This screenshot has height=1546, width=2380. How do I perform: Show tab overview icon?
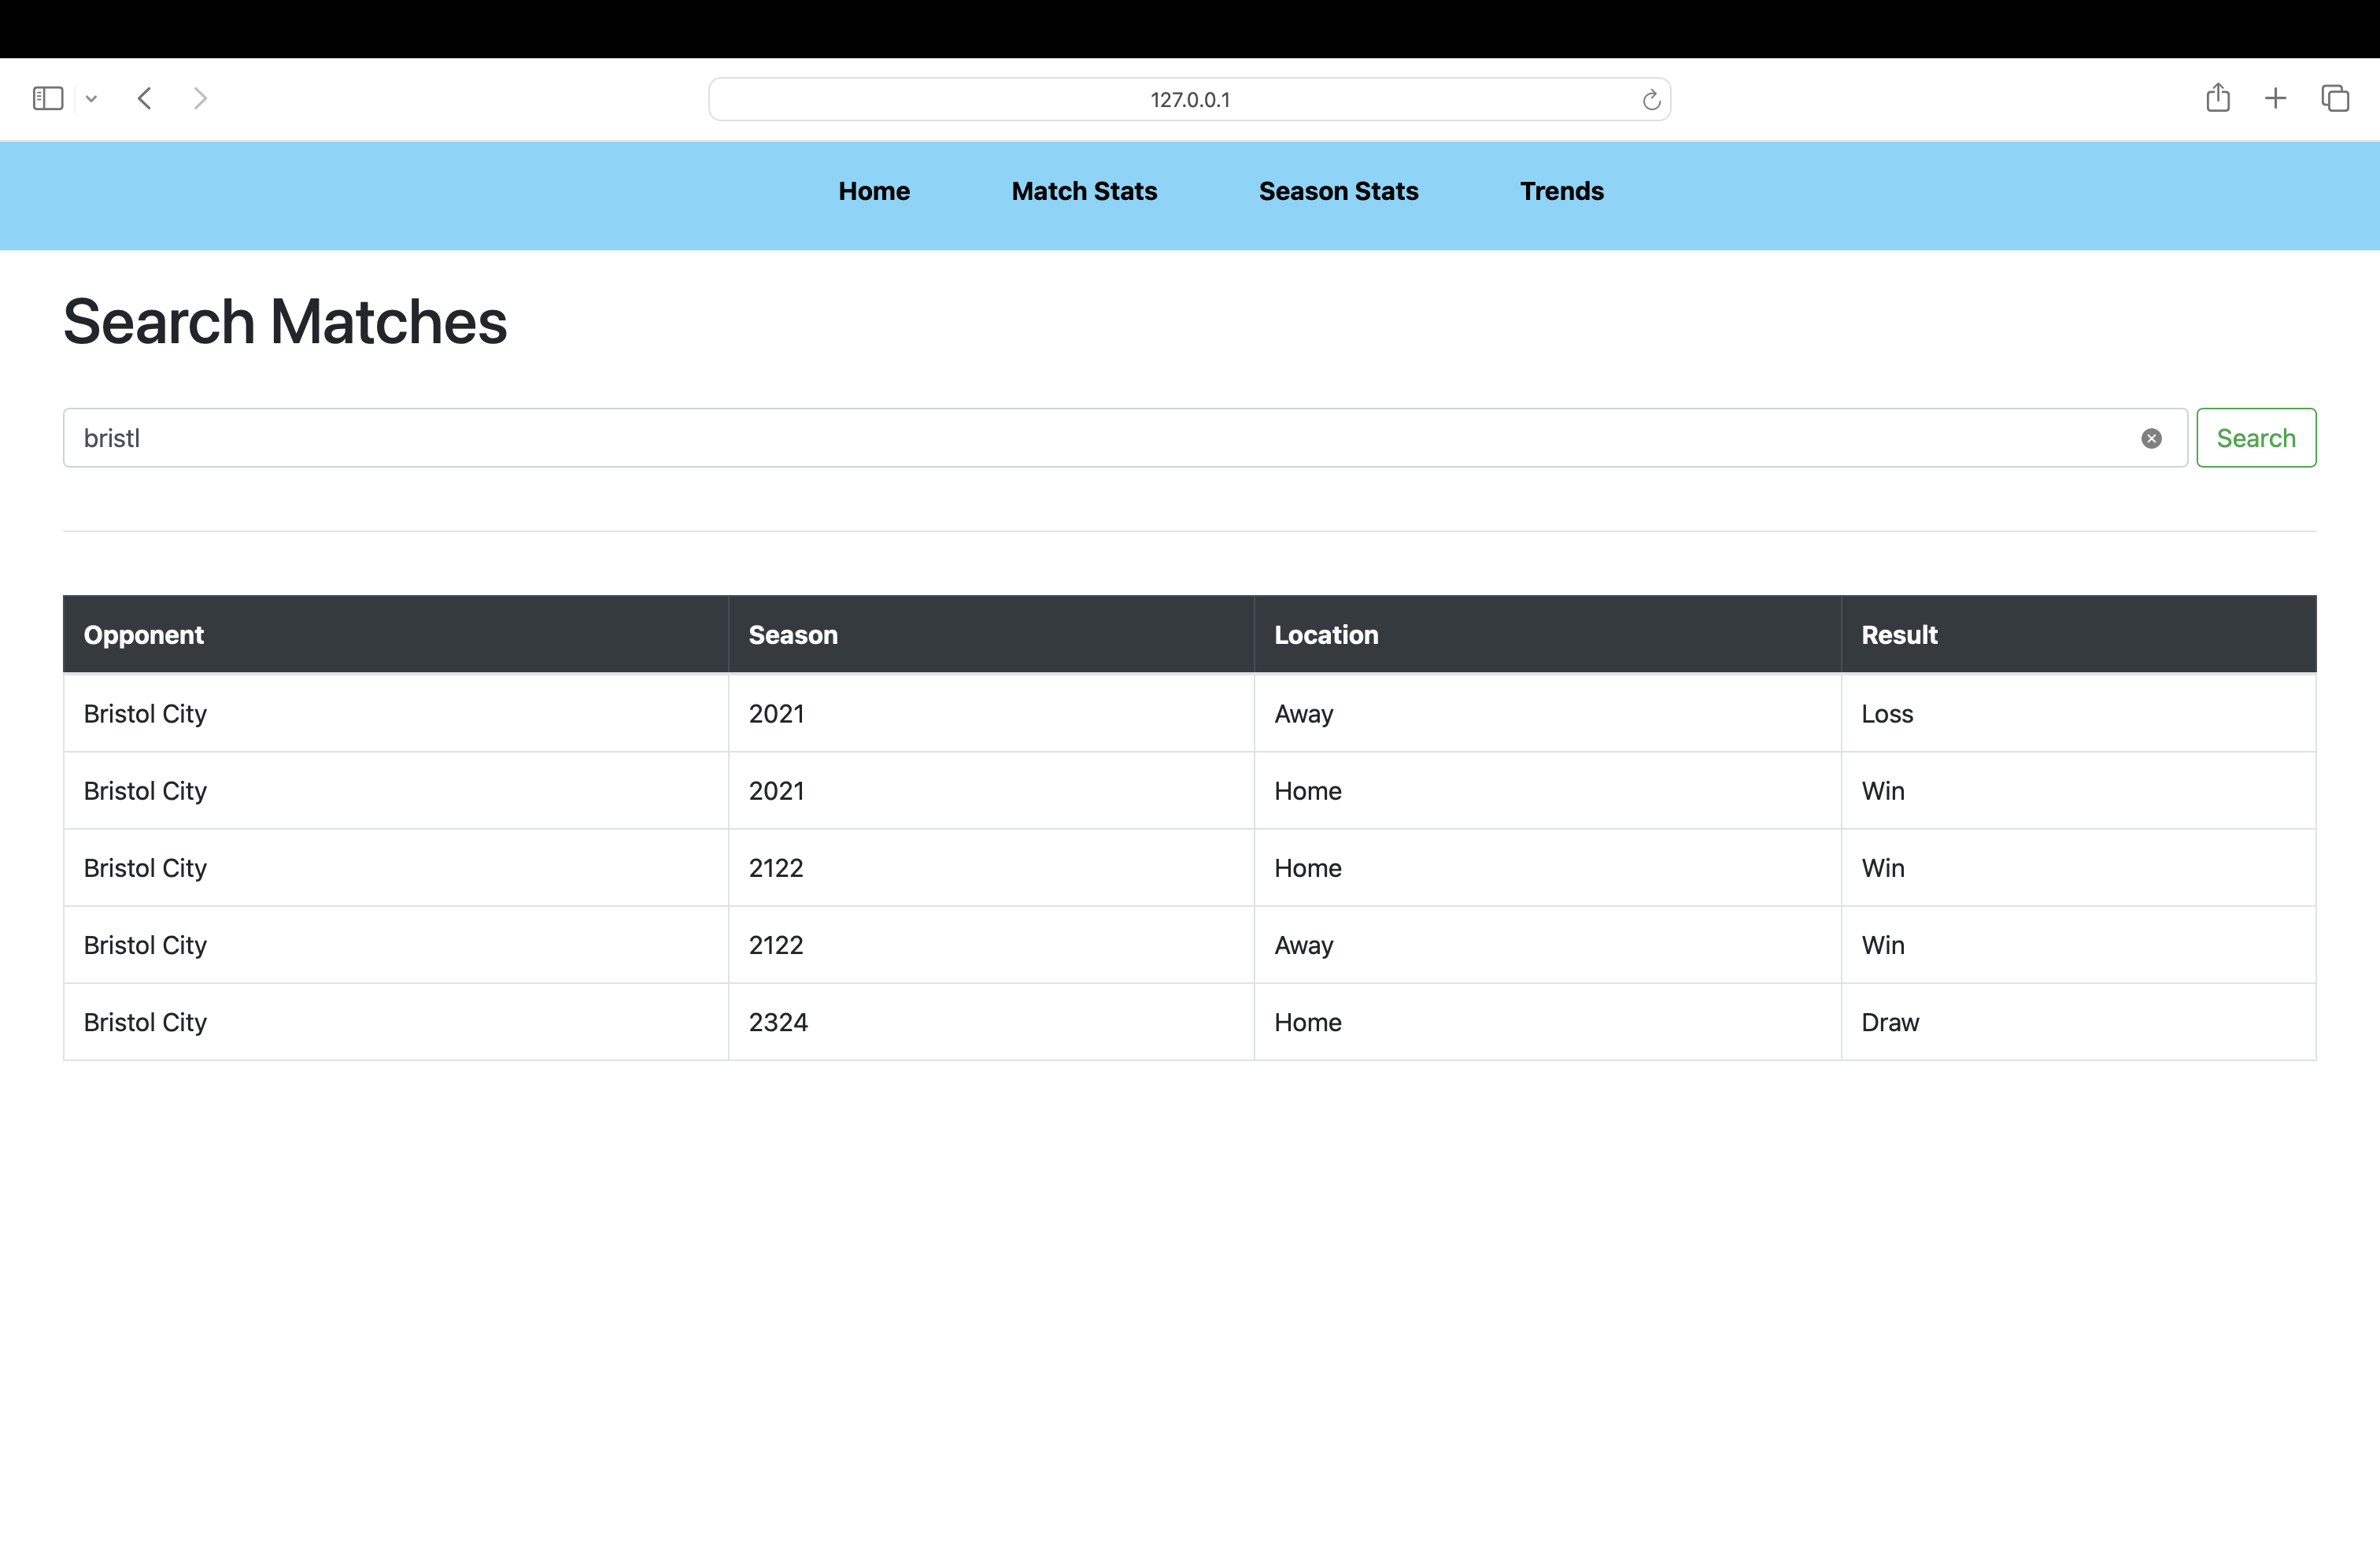click(x=2335, y=98)
